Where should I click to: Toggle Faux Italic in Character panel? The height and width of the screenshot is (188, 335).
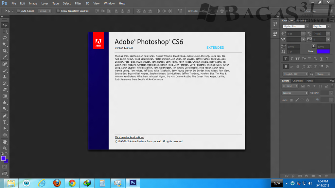click(x=291, y=59)
